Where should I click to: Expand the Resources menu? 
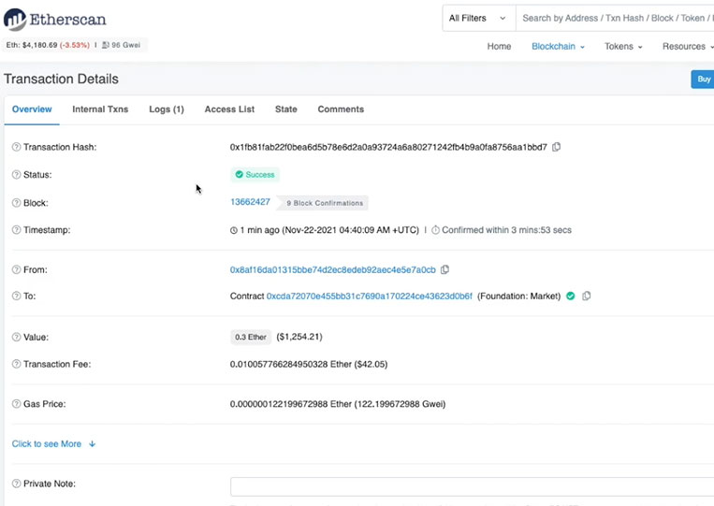688,47
